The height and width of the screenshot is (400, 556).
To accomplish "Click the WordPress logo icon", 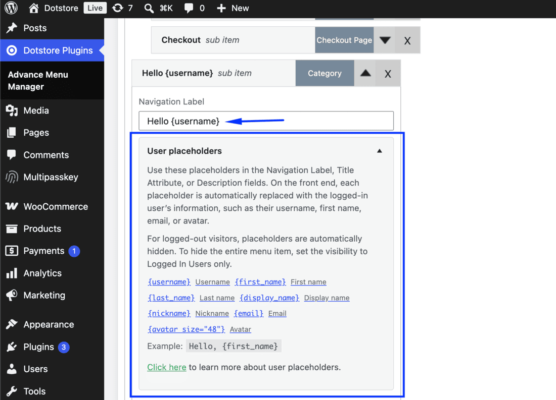I will click(11, 8).
